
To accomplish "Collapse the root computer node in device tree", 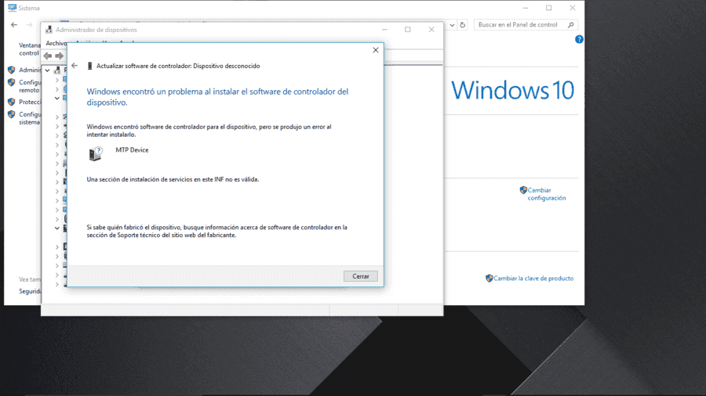I will tap(47, 70).
